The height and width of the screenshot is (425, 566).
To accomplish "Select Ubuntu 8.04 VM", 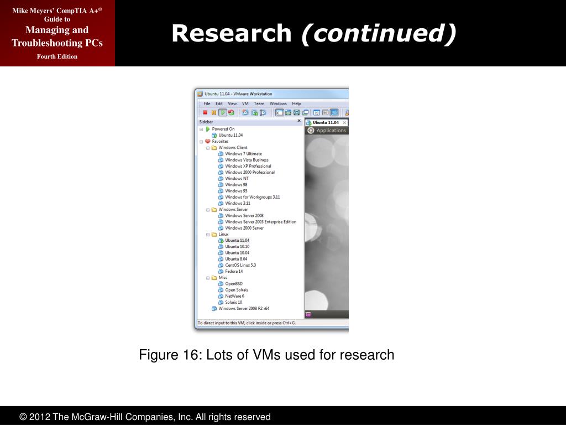I will [x=236, y=259].
